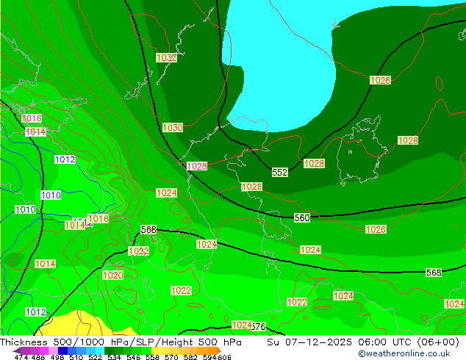Click the 1020 isobar pressure label
This screenshot has height=360, width=466.
[113, 275]
